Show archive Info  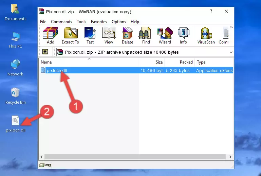point(183,35)
